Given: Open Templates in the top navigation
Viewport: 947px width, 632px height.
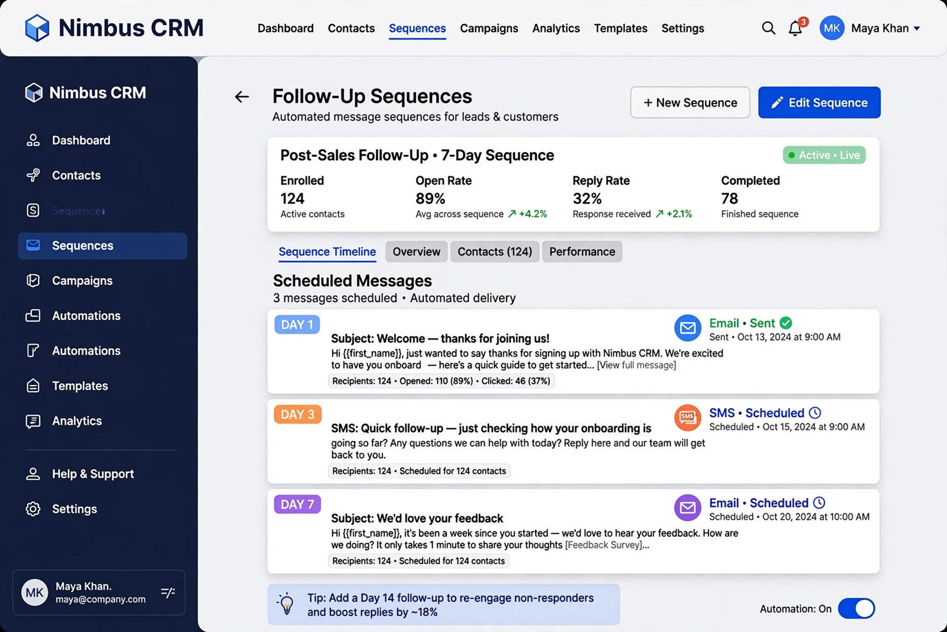Looking at the screenshot, I should point(620,28).
